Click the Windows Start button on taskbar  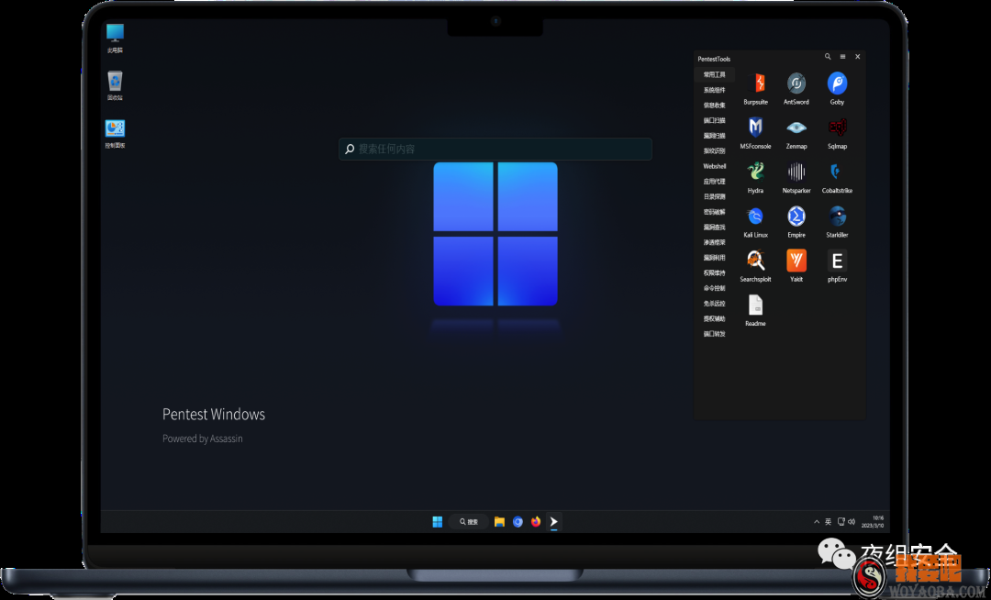[438, 522]
